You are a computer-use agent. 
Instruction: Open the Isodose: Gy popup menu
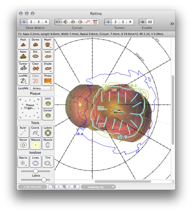[x=98, y=187]
